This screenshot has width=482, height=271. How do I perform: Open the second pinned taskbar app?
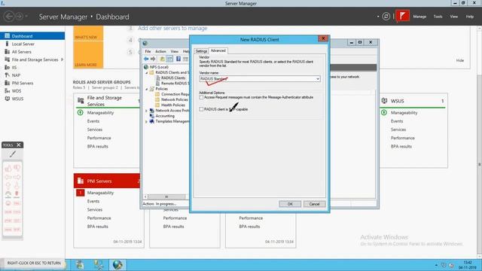(99, 264)
